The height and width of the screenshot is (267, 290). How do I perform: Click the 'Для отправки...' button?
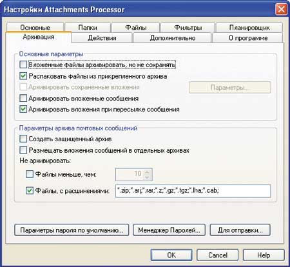pyautogui.click(x=240, y=230)
